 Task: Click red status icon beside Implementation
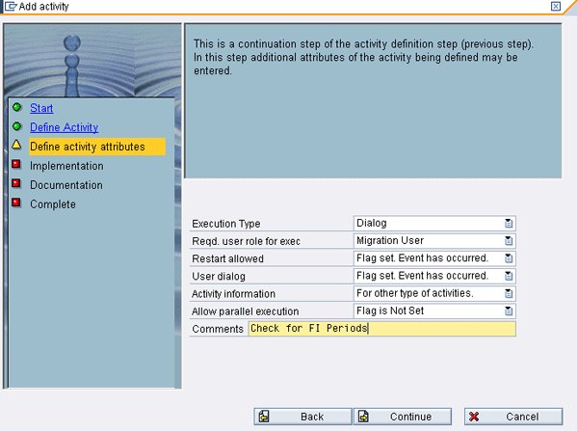click(16, 164)
